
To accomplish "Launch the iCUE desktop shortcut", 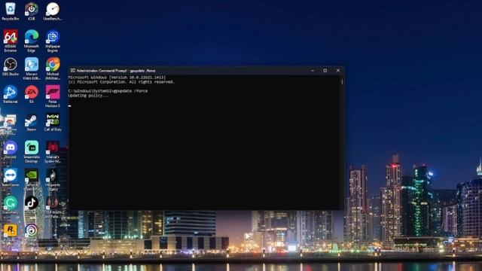I will (x=32, y=11).
